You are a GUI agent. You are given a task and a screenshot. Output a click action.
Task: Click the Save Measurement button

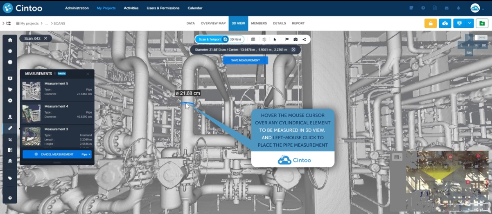click(245, 60)
